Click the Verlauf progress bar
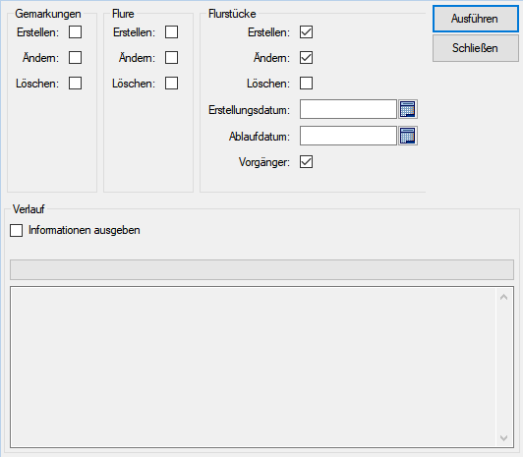 pyautogui.click(x=261, y=269)
